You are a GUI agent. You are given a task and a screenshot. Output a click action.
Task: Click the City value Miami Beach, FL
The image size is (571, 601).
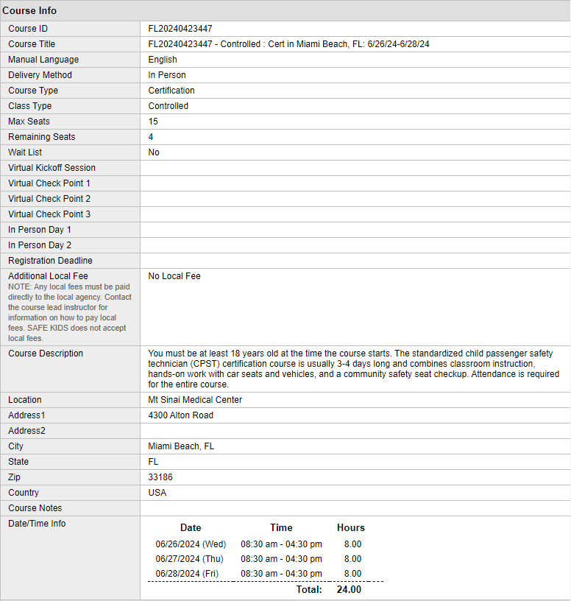coord(181,446)
